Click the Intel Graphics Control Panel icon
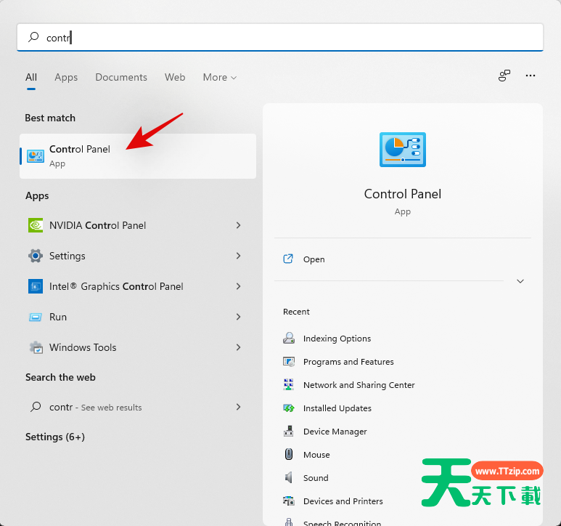The width and height of the screenshot is (561, 526). coord(35,286)
